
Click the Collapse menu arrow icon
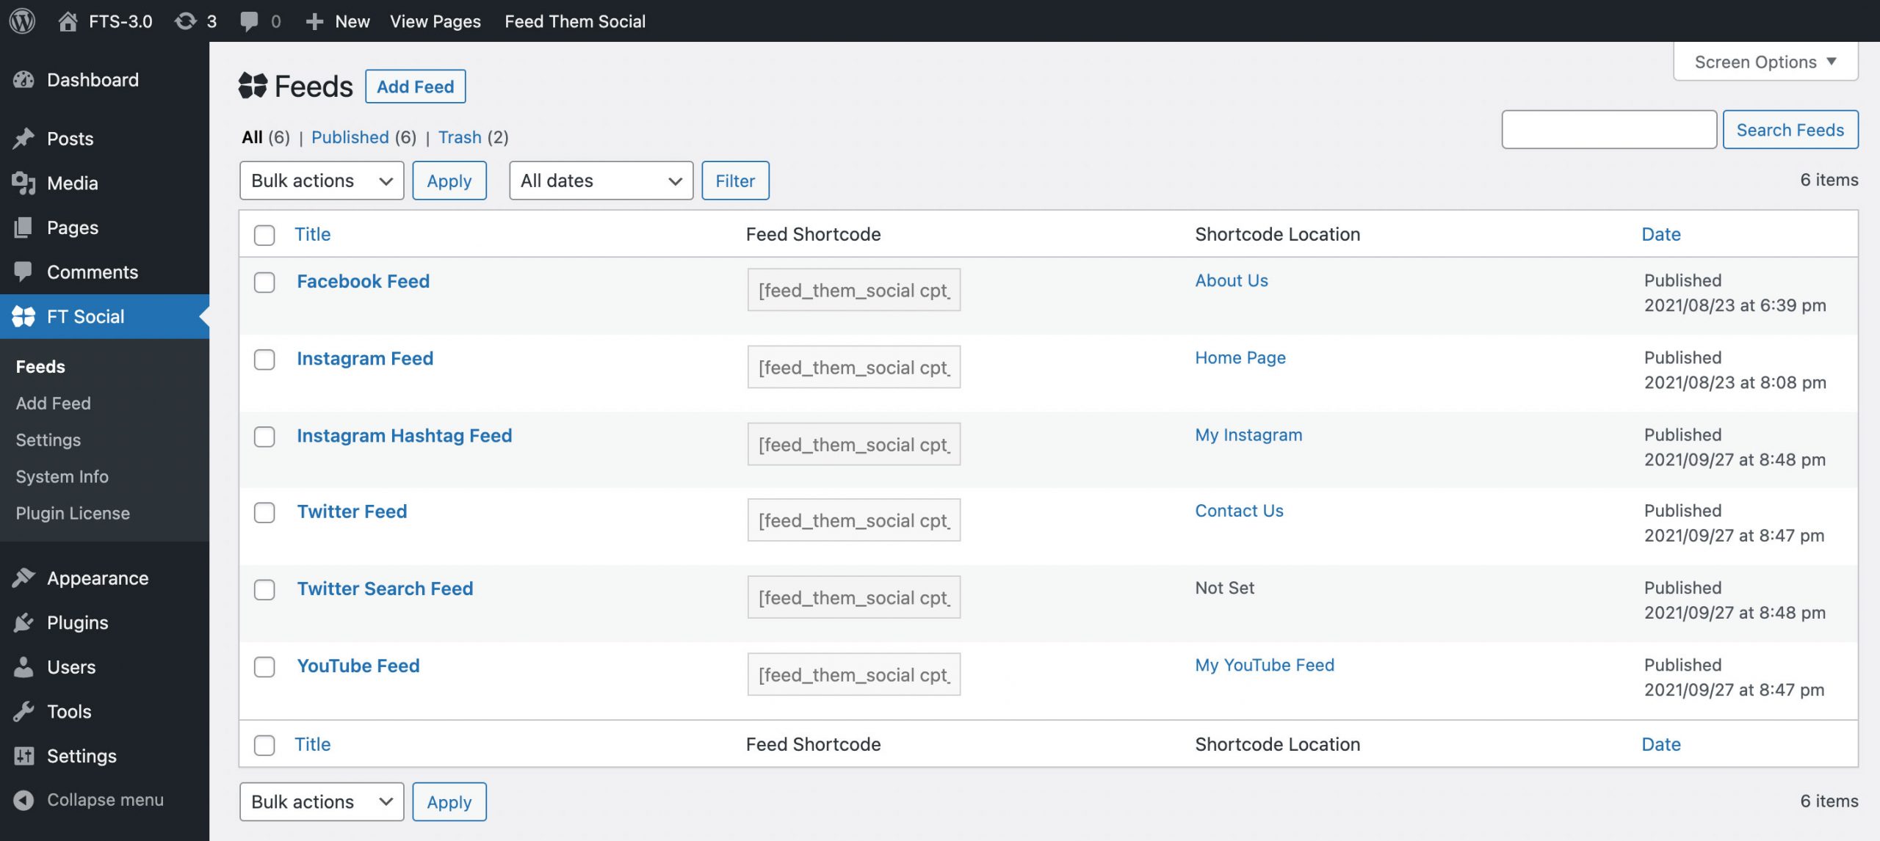coord(23,800)
